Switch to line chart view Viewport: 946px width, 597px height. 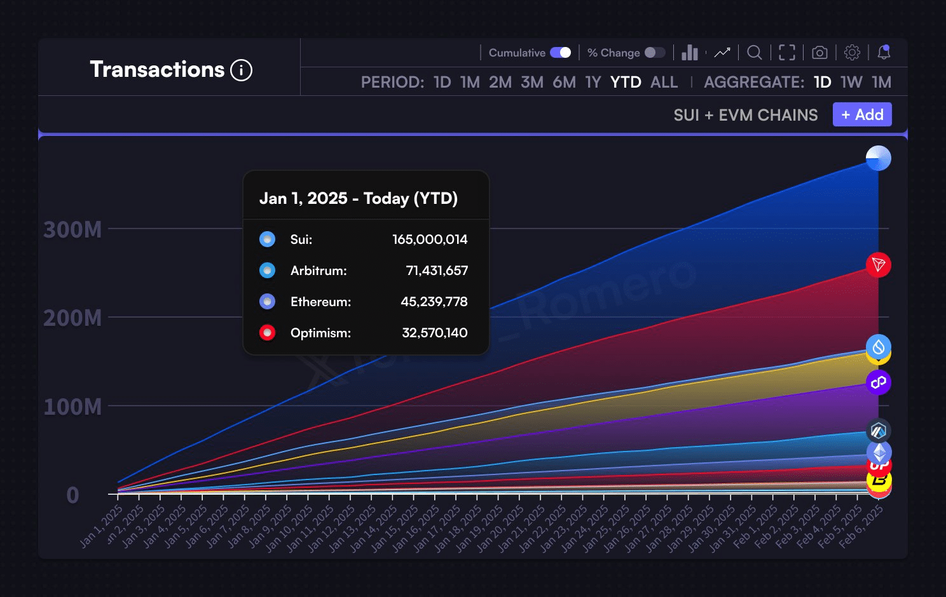click(x=722, y=53)
